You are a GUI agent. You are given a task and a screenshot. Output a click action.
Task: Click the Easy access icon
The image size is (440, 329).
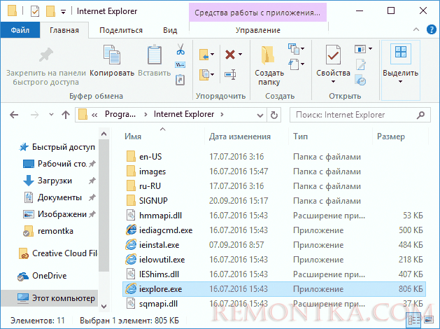(x=294, y=64)
